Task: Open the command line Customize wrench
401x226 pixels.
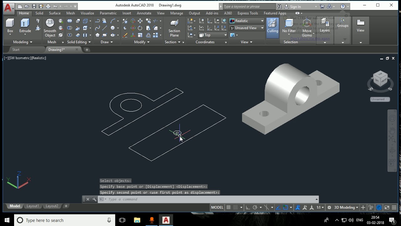Action: pos(94,199)
